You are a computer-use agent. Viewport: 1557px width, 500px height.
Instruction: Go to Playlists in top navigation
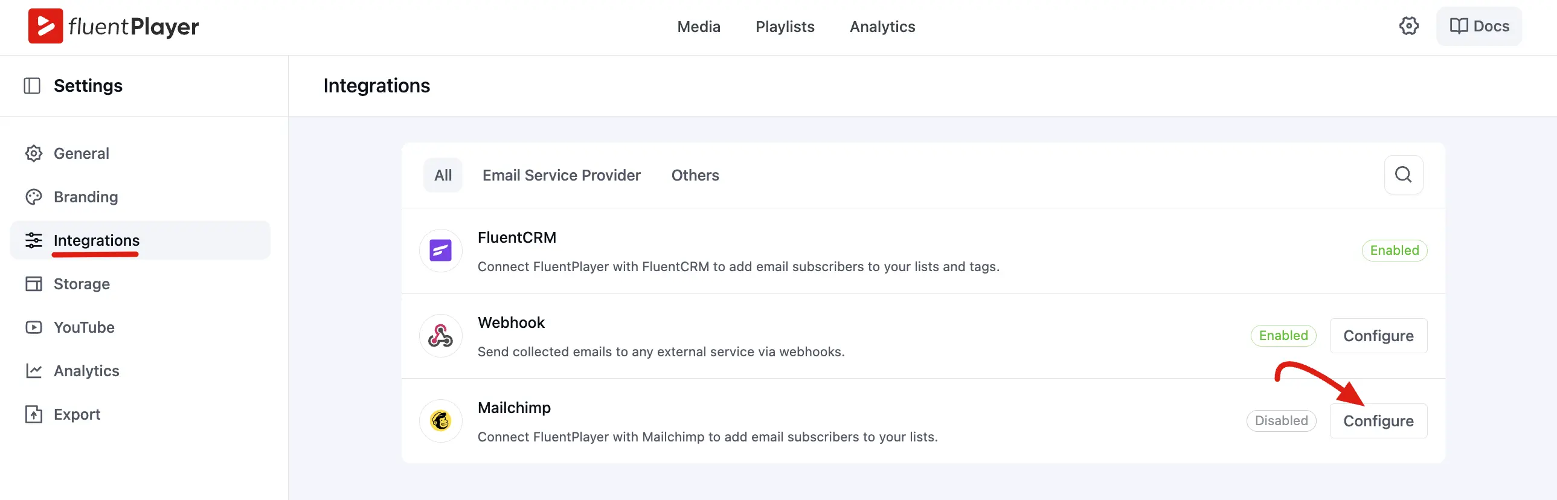pyautogui.click(x=785, y=27)
